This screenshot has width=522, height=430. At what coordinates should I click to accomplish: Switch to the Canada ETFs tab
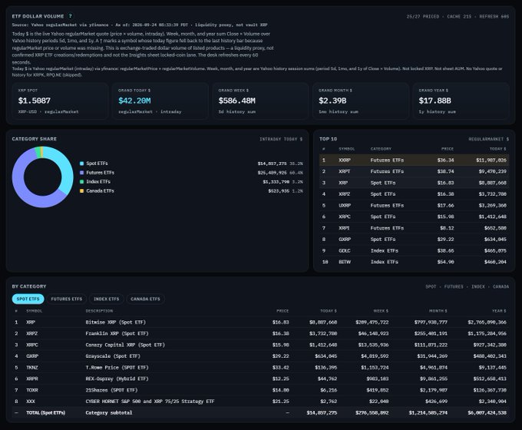click(x=145, y=299)
